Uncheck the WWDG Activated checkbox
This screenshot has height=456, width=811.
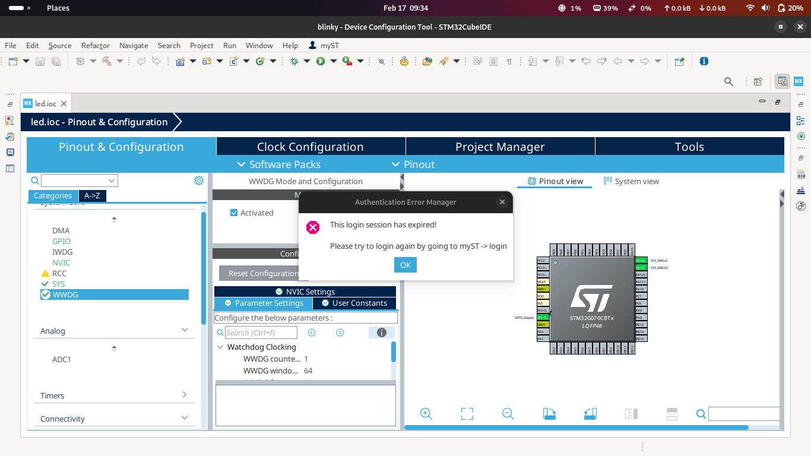pyautogui.click(x=233, y=213)
